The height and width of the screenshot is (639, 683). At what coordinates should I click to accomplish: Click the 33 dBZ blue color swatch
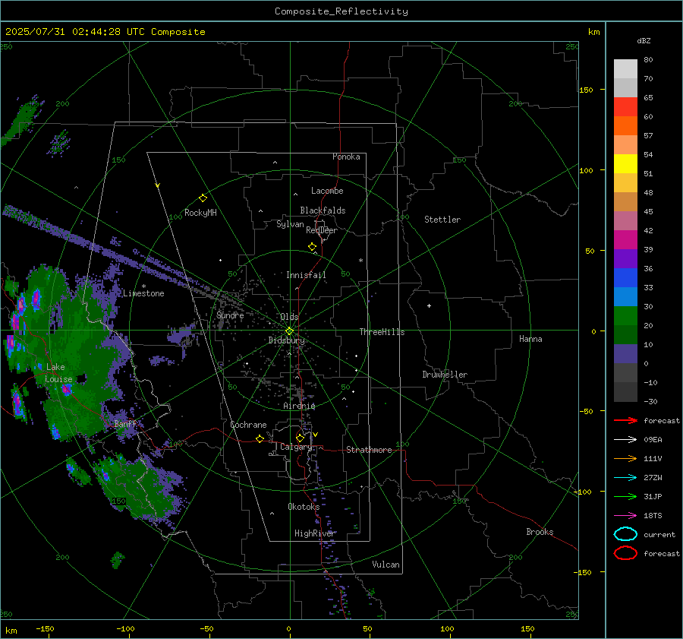click(625, 278)
